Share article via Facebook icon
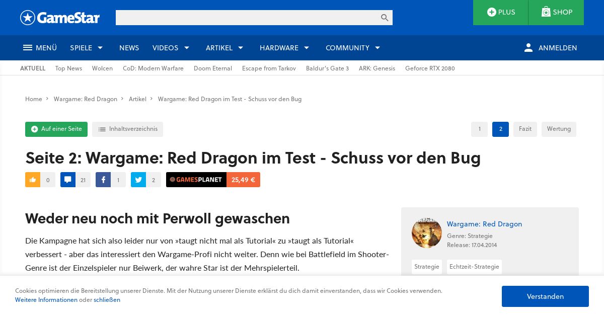This screenshot has width=604, height=317. tap(103, 180)
